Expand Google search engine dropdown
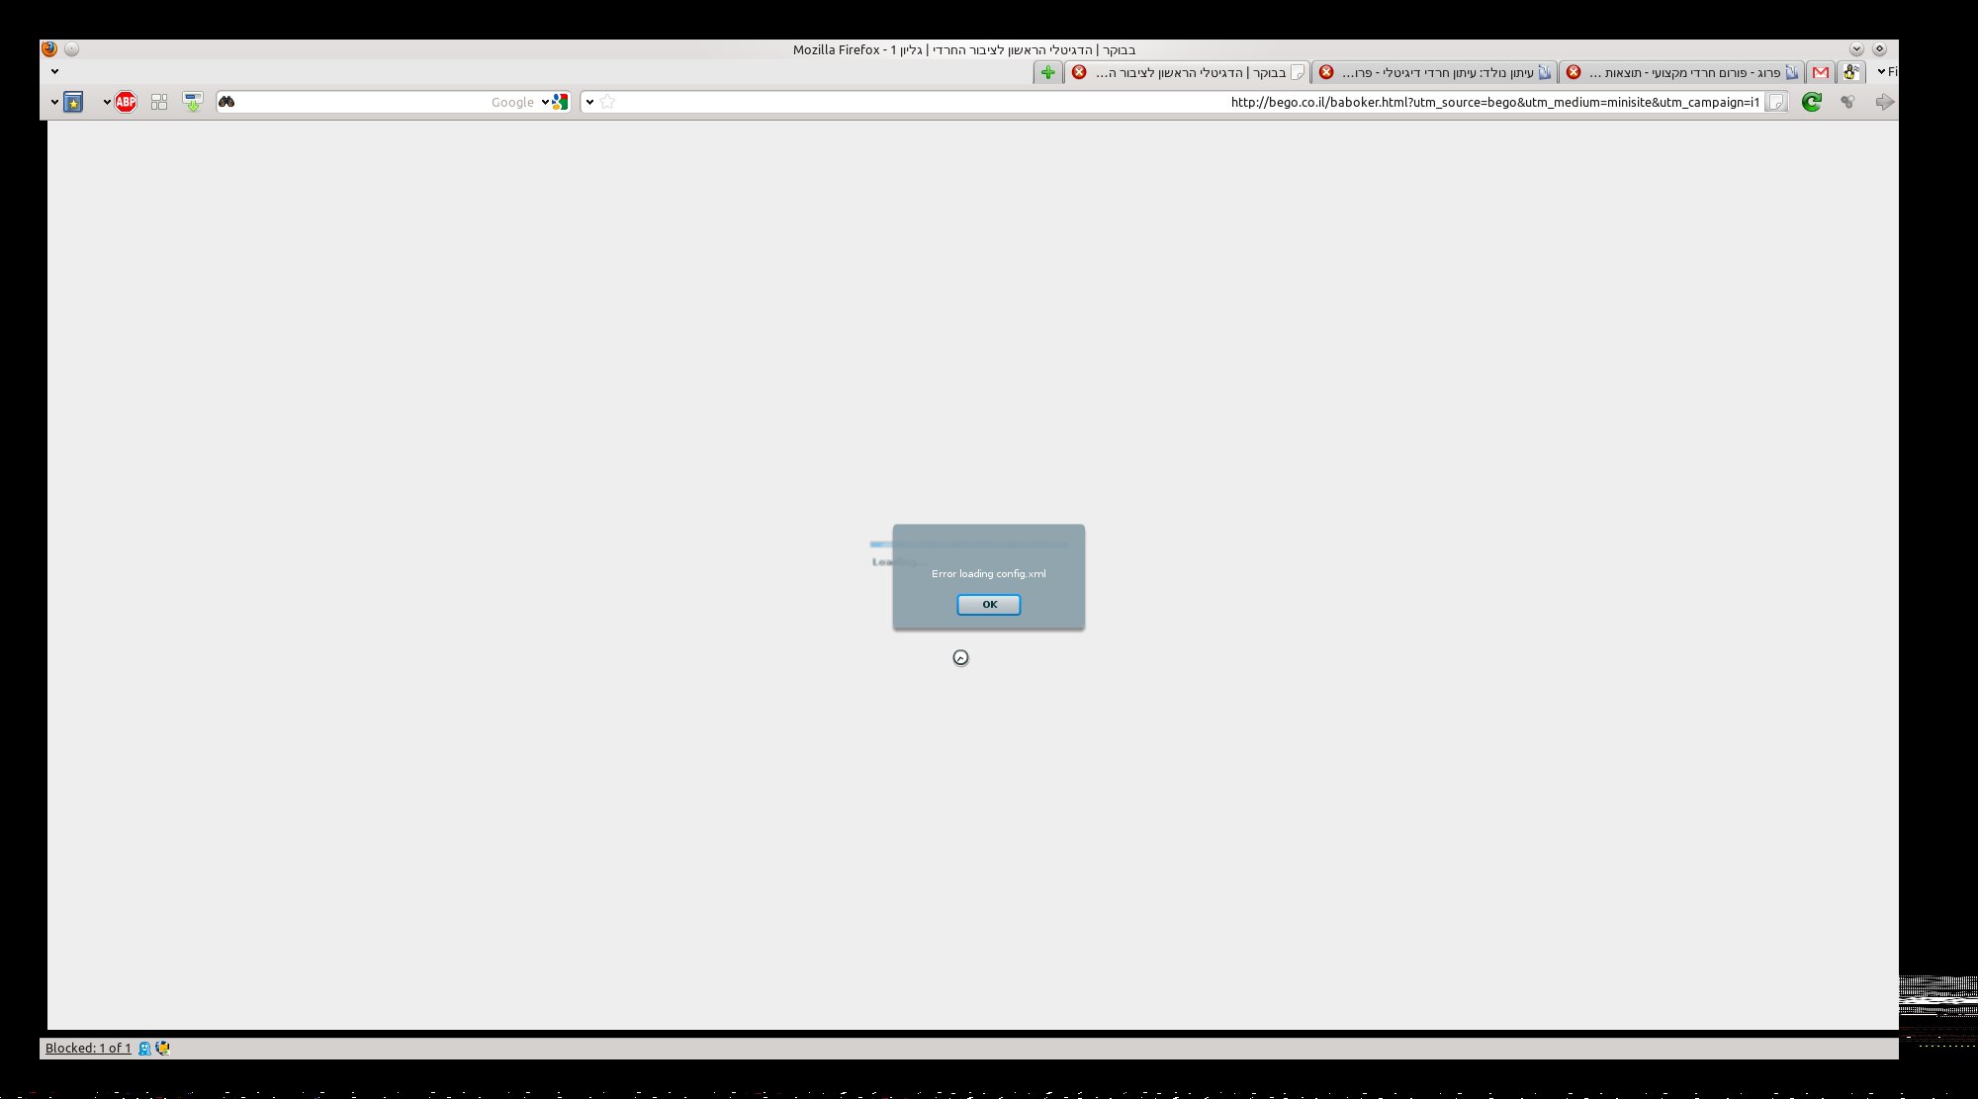1978x1099 pixels. coord(545,102)
